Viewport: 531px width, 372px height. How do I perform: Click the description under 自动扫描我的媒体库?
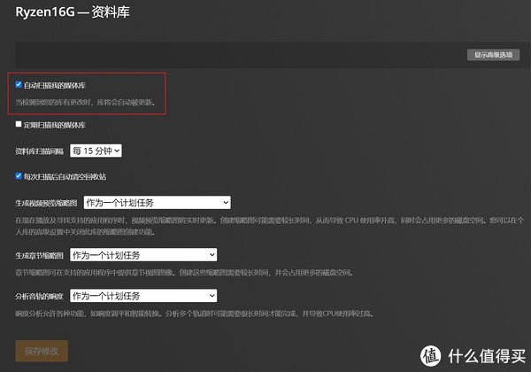point(86,102)
